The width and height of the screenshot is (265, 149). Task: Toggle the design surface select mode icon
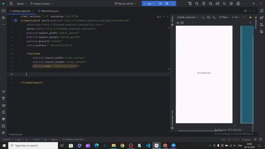(203, 17)
